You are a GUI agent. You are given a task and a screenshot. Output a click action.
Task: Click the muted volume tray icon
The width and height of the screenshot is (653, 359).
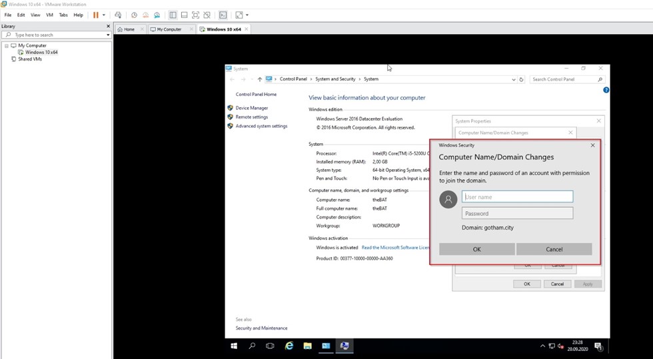560,346
